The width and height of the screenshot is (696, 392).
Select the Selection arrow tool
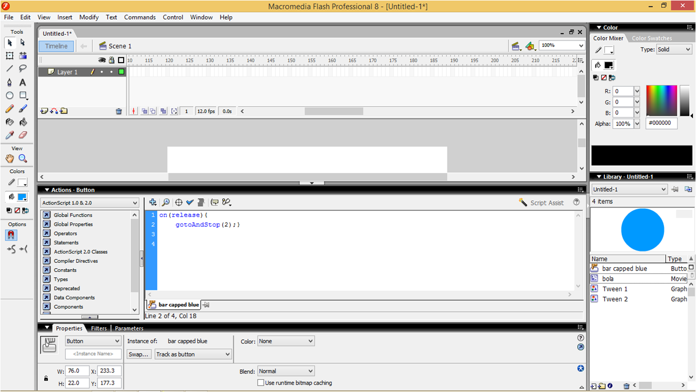tap(9, 43)
